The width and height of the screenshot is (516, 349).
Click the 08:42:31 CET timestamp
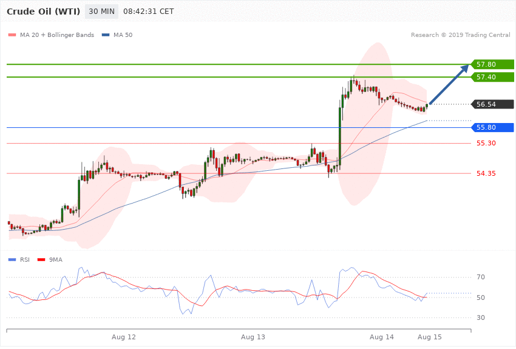click(x=148, y=12)
